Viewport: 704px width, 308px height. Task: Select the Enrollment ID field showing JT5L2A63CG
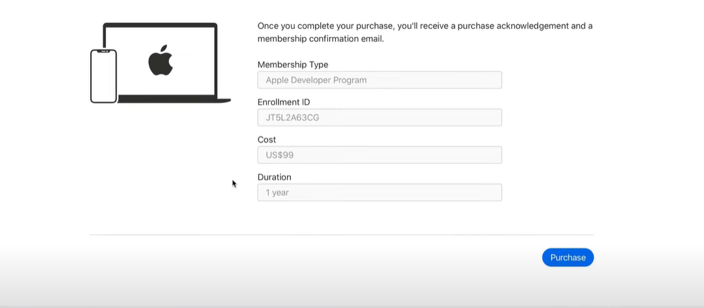[379, 117]
